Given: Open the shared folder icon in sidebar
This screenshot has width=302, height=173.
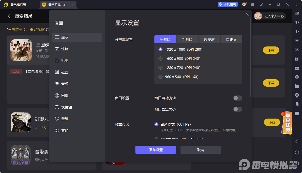Looking at the screenshot, I should pos(297,86).
